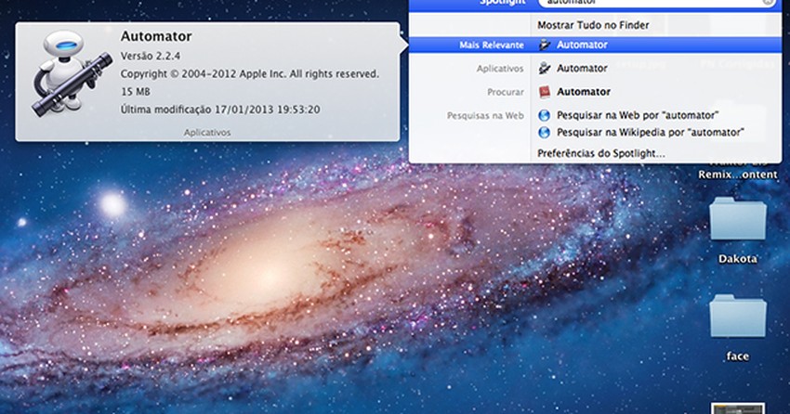790x414 pixels.
Task: Click the globe icon for Wikipedia search
Action: (544, 133)
